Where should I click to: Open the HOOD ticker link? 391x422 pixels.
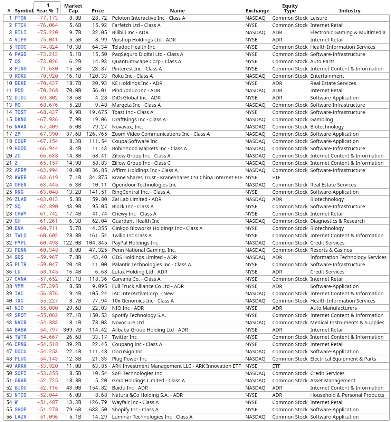coord(20,148)
